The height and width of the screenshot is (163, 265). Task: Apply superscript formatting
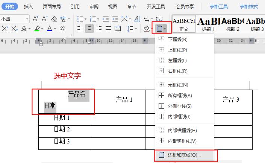(x=5, y=29)
